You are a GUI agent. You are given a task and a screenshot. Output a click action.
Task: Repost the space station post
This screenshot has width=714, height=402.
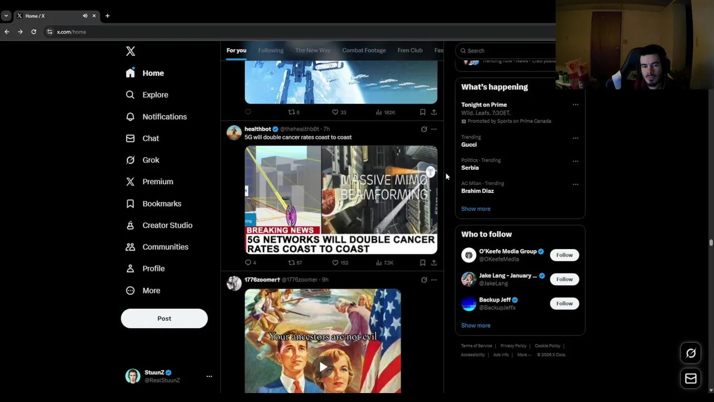[x=293, y=112]
